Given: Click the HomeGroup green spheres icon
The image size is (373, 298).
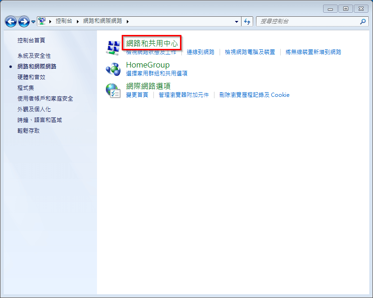Looking at the screenshot, I should coord(113,68).
